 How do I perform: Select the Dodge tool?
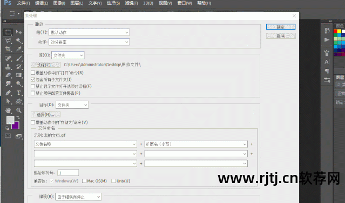19,83
